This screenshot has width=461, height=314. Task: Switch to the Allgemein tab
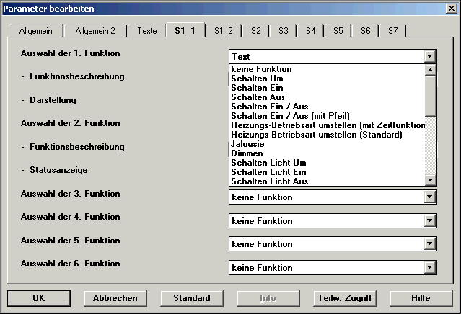(x=35, y=31)
